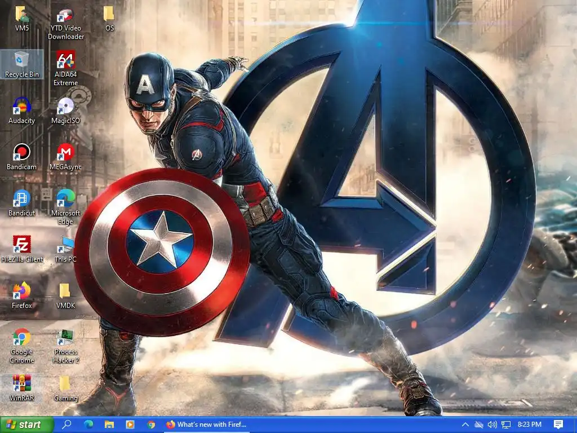Click the OneDrive cloud tray icon
The height and width of the screenshot is (433, 577).
(x=479, y=425)
